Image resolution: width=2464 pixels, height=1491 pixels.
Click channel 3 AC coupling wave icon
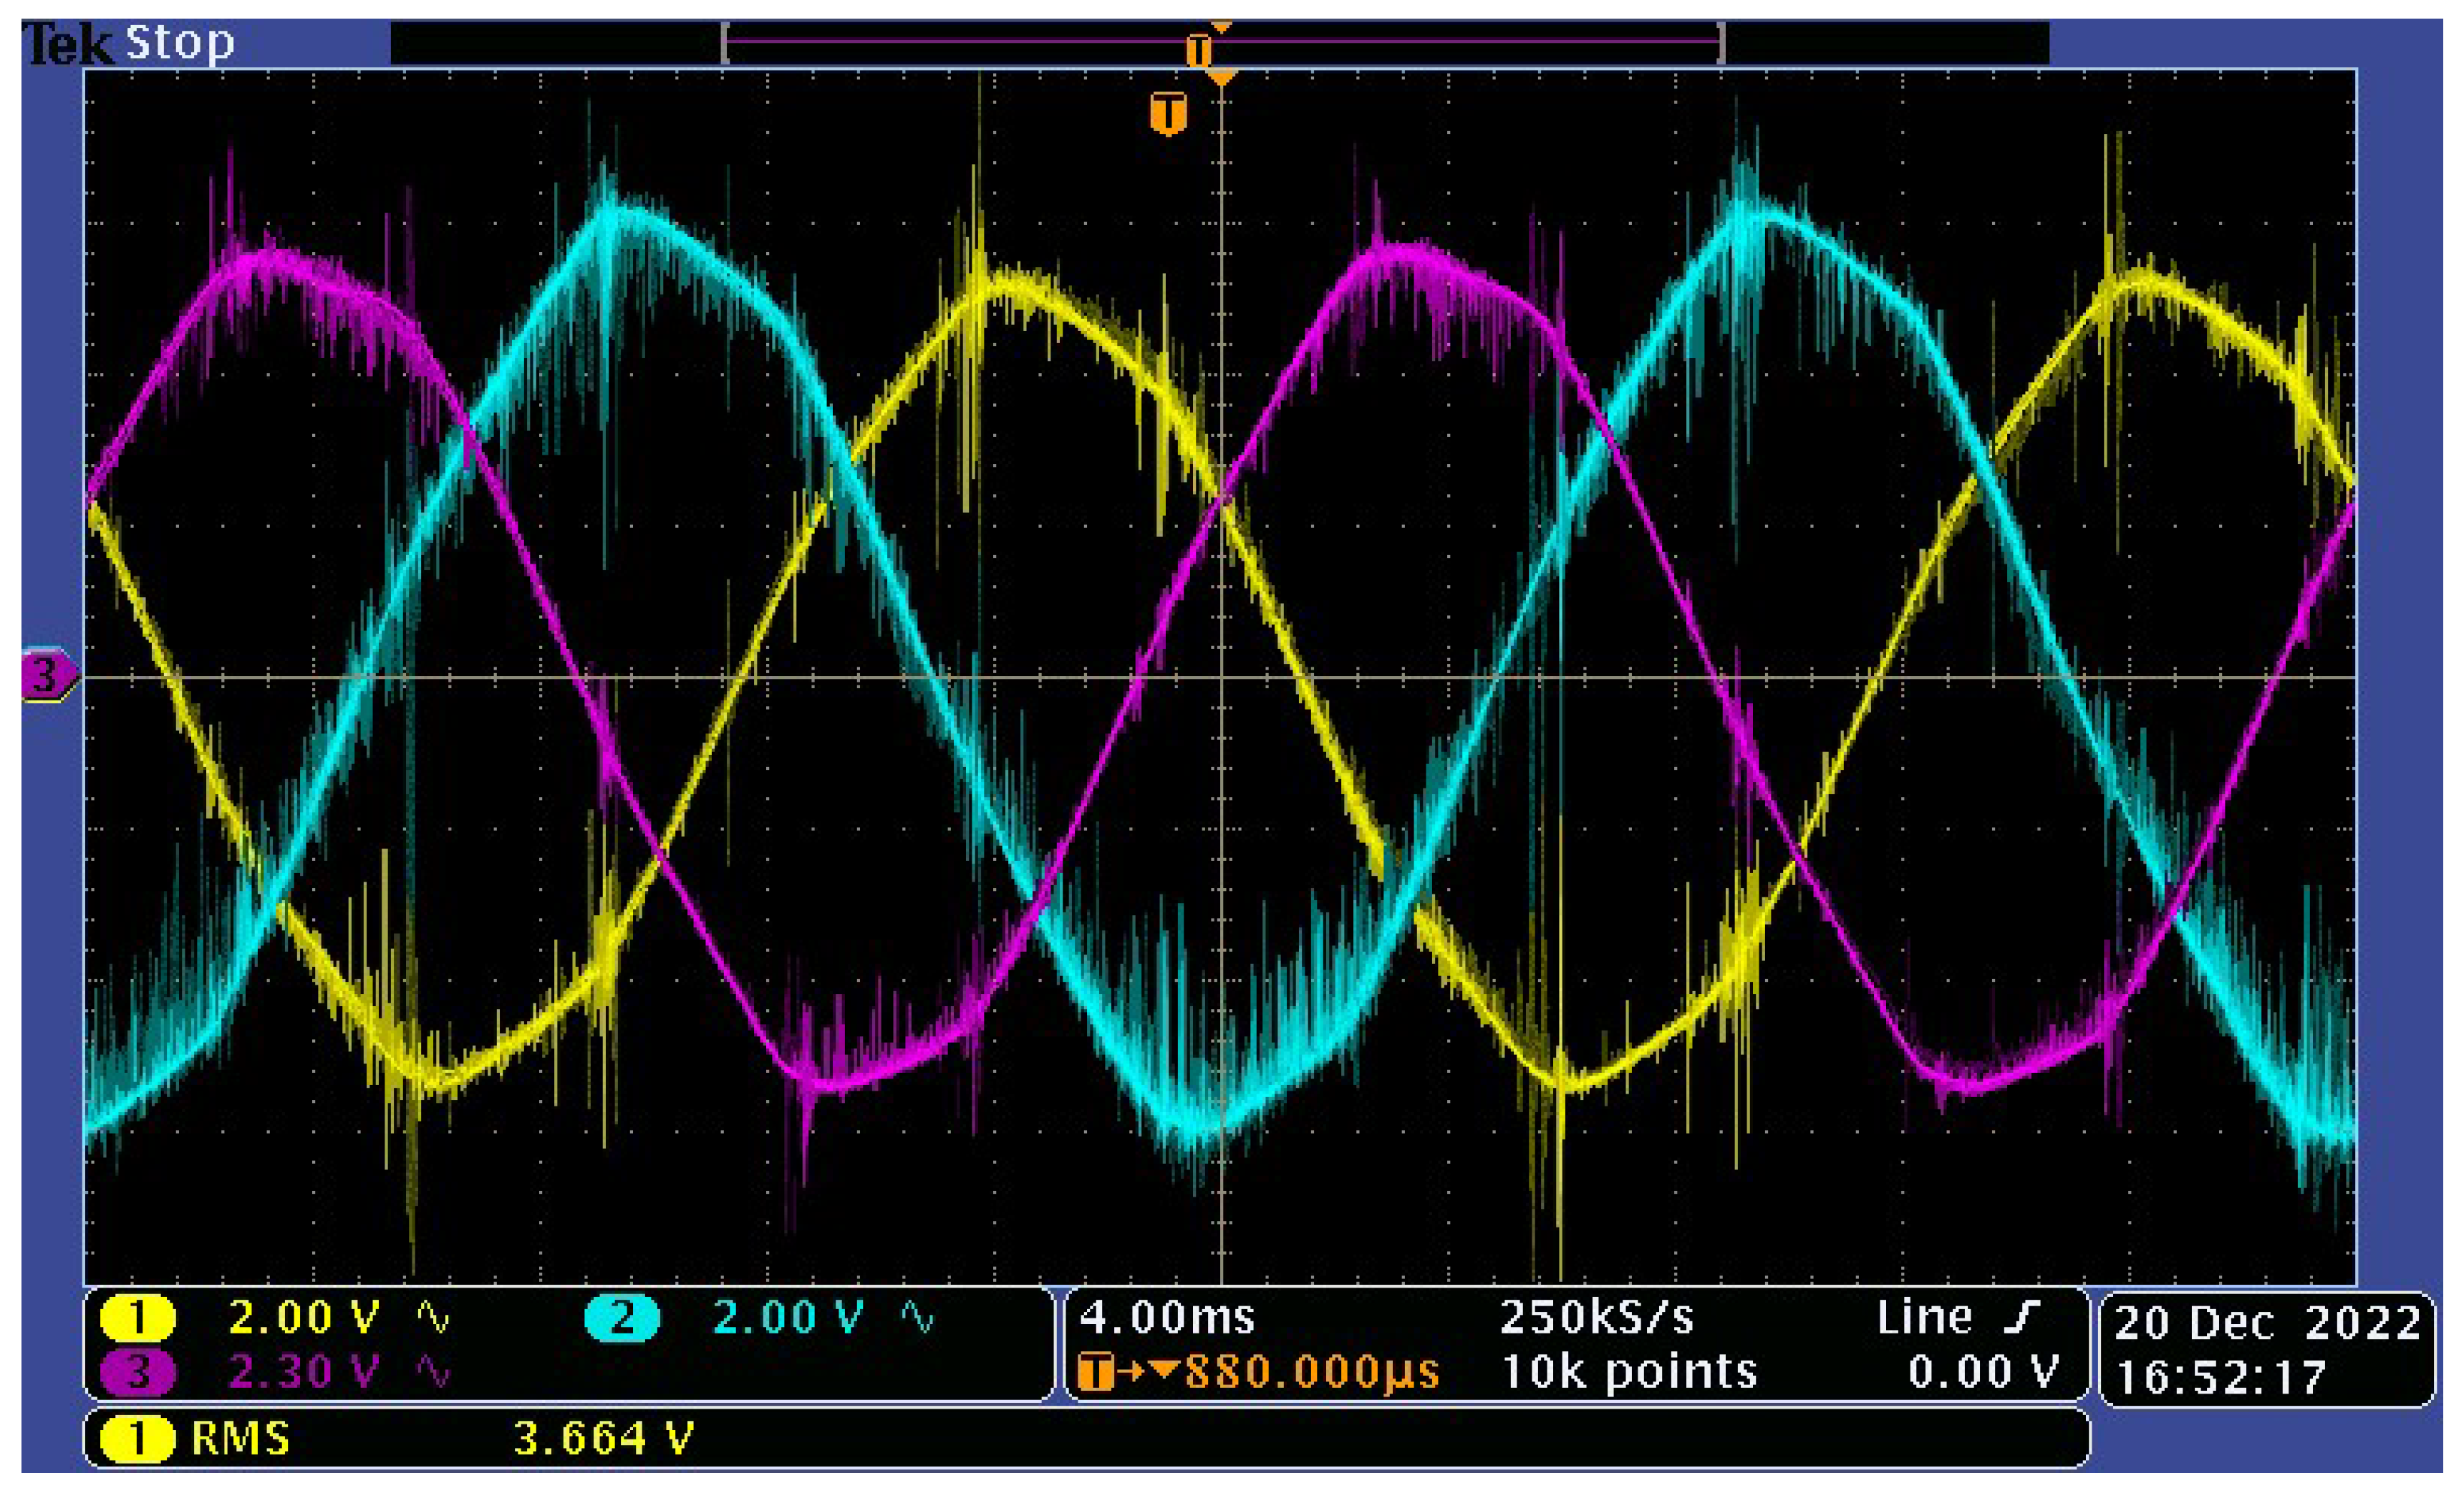[x=433, y=1372]
